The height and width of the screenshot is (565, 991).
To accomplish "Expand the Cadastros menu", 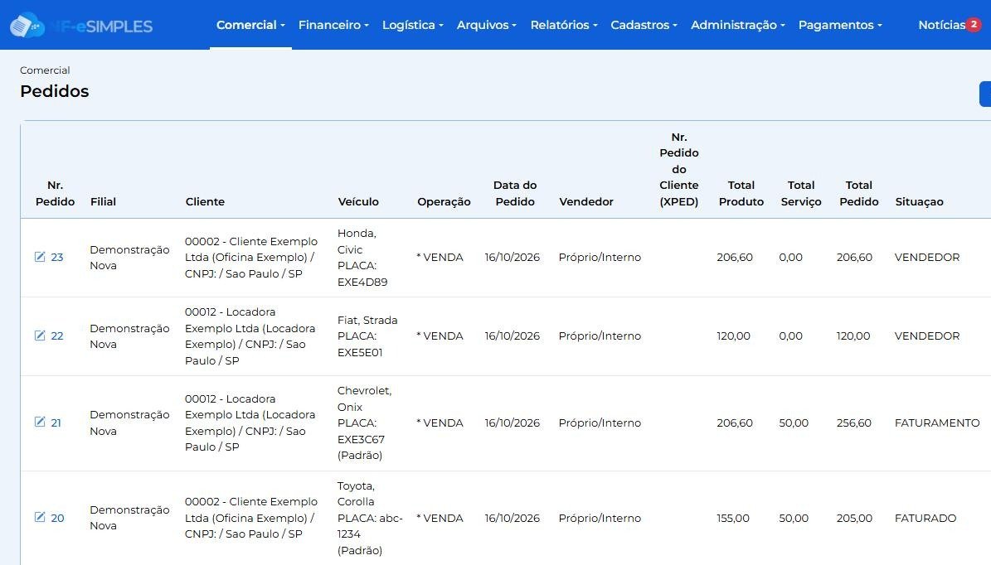I will [644, 25].
